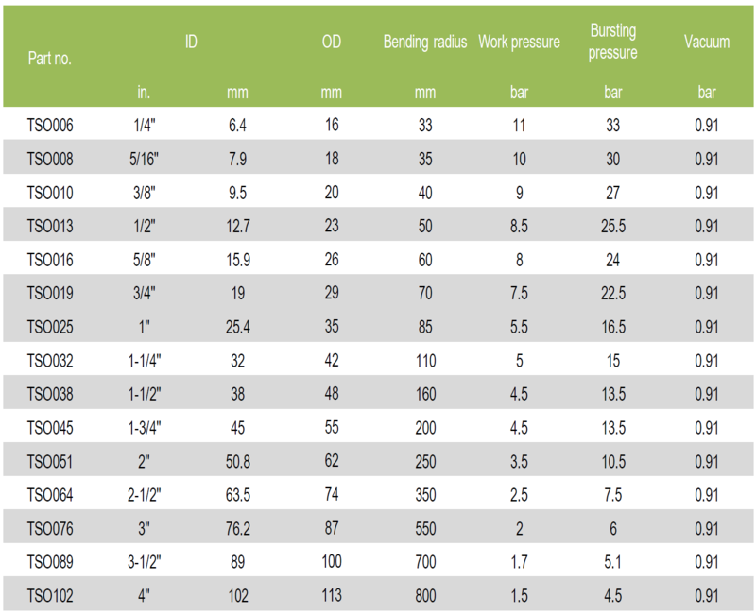Click the Part no. column header

click(49, 58)
